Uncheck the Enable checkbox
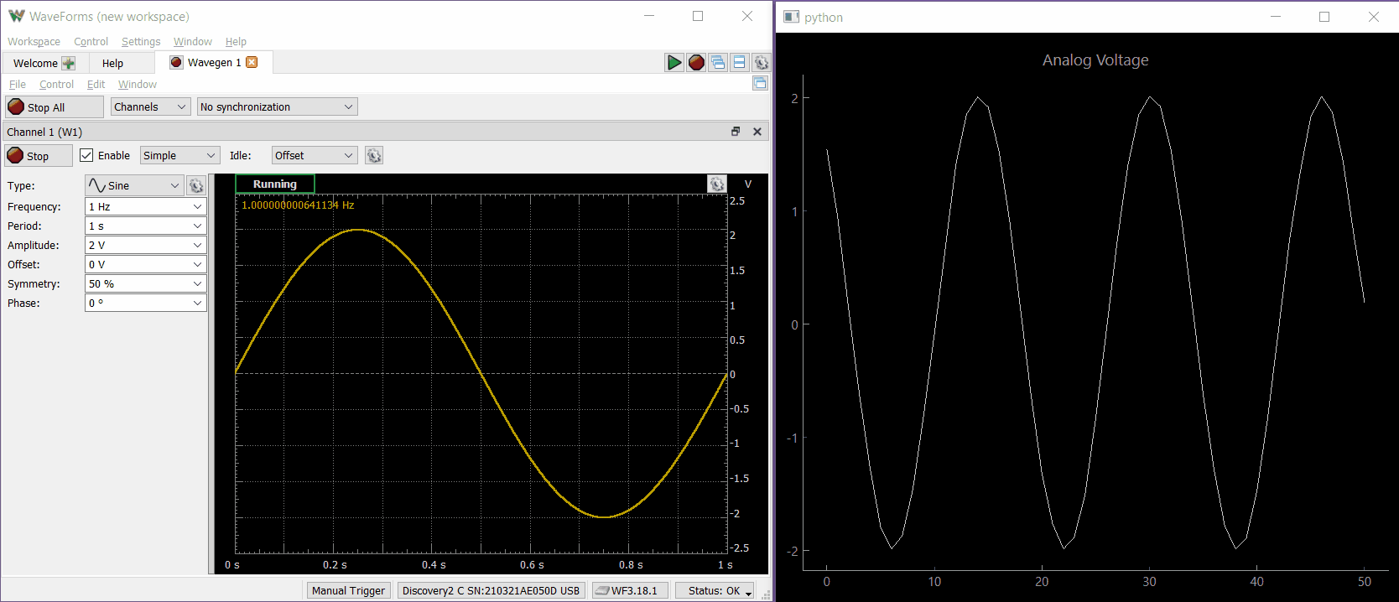The image size is (1399, 602). point(86,156)
